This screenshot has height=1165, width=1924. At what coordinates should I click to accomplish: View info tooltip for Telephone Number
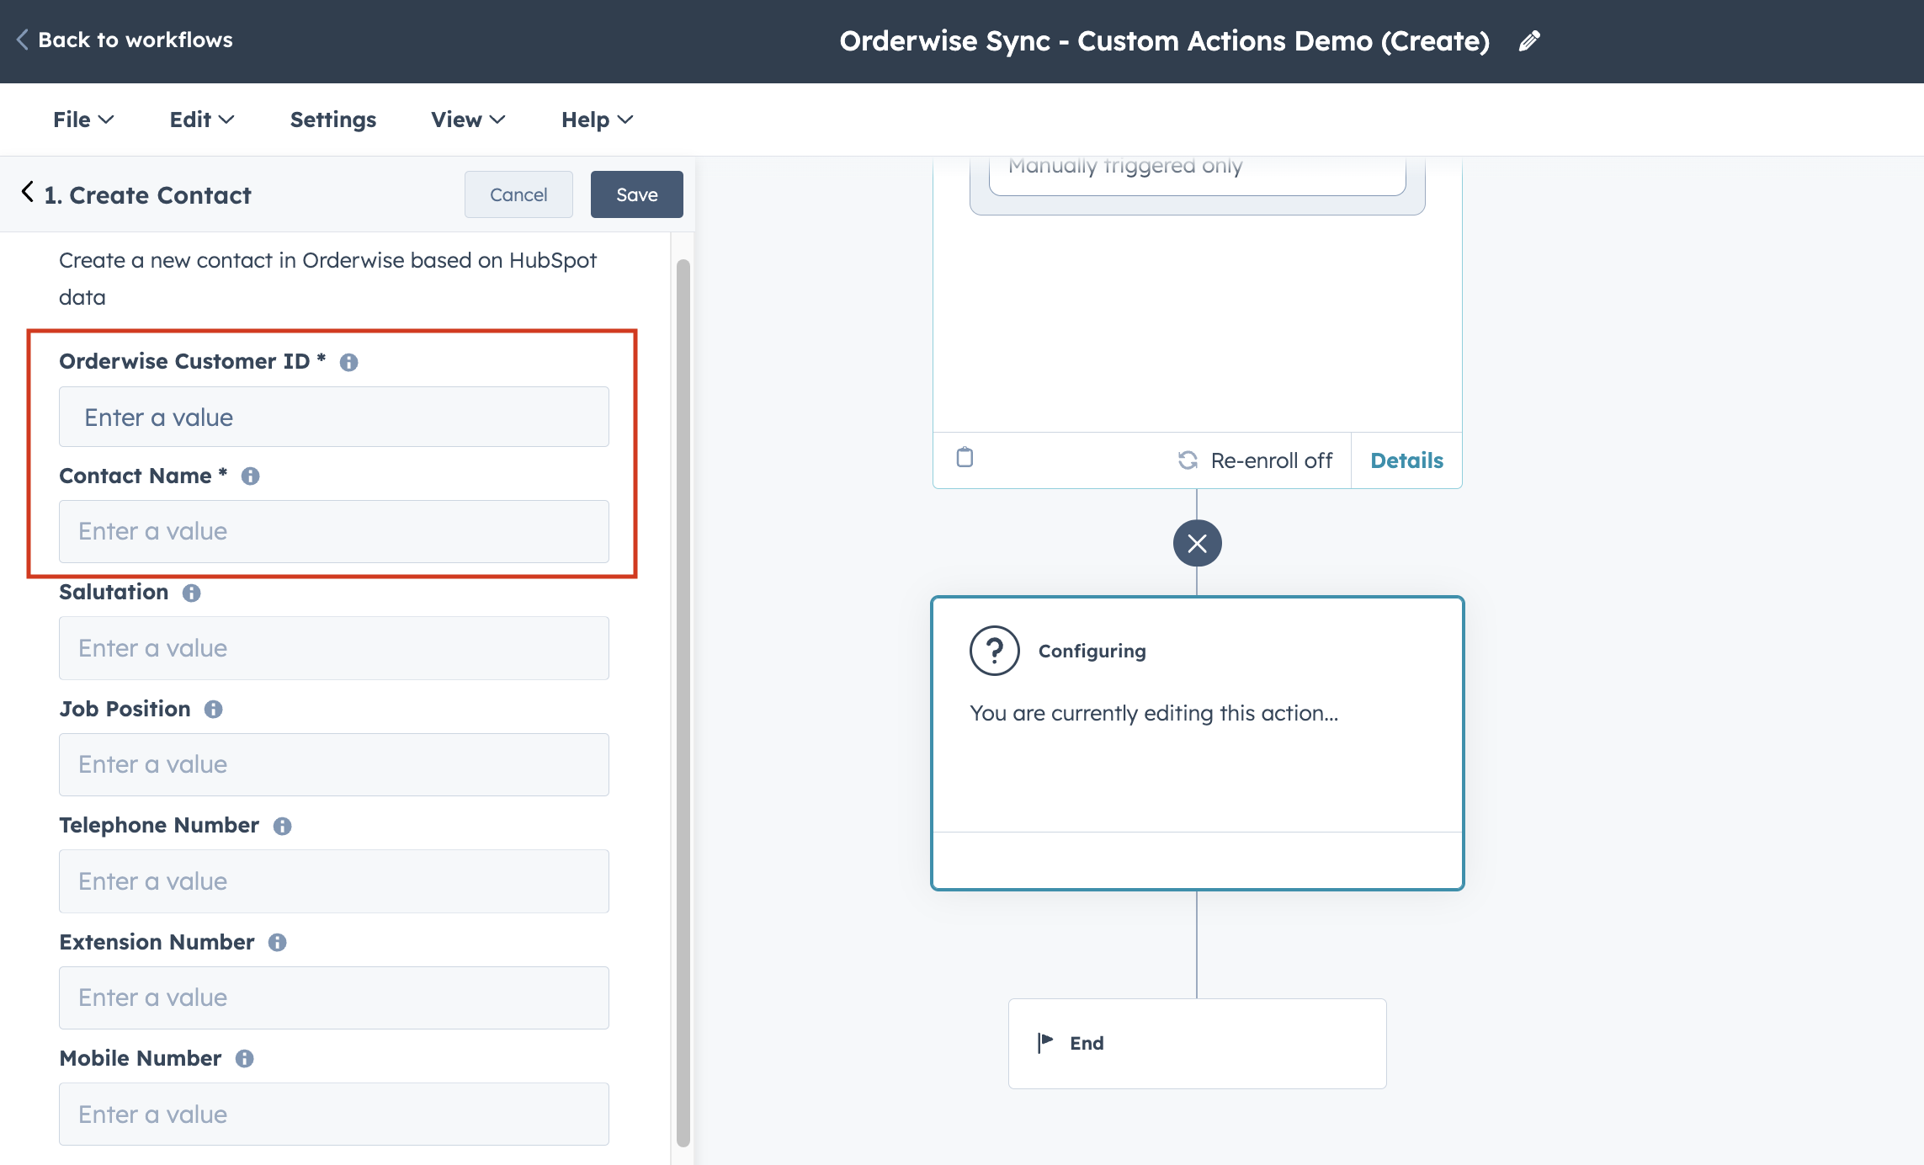pyautogui.click(x=282, y=826)
